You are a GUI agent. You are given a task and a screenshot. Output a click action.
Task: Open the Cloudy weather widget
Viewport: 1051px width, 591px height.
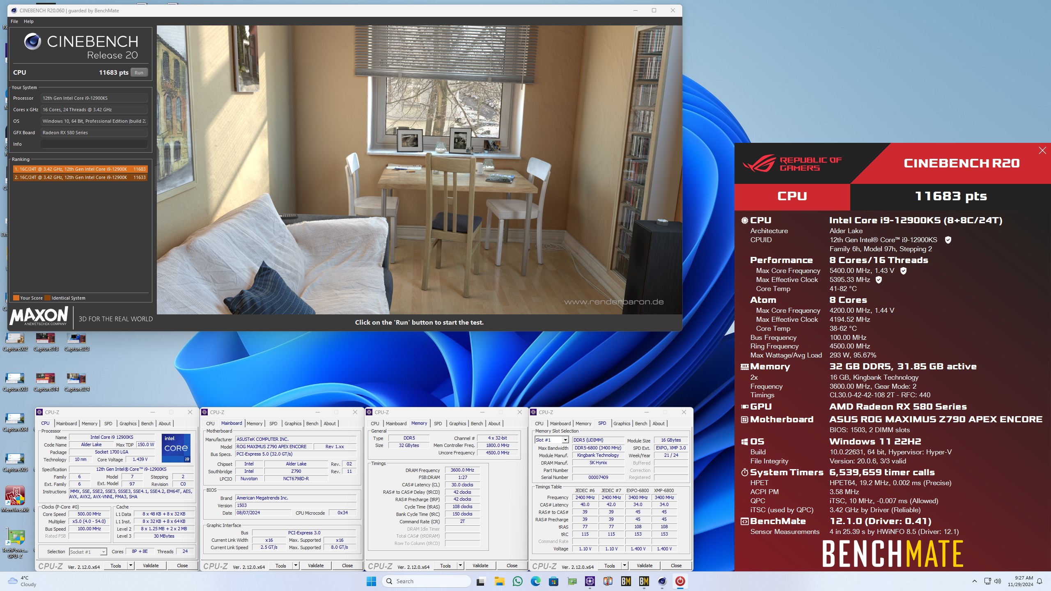(23, 581)
